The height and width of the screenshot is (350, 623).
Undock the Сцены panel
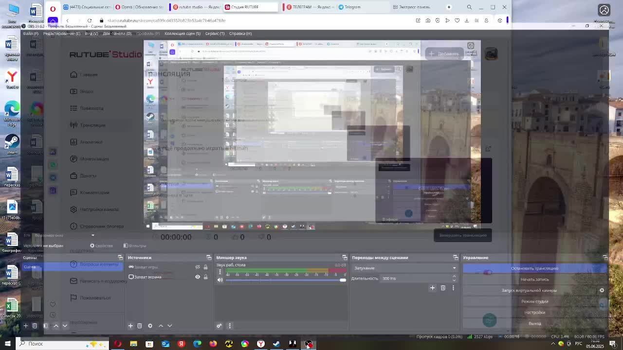(120, 258)
